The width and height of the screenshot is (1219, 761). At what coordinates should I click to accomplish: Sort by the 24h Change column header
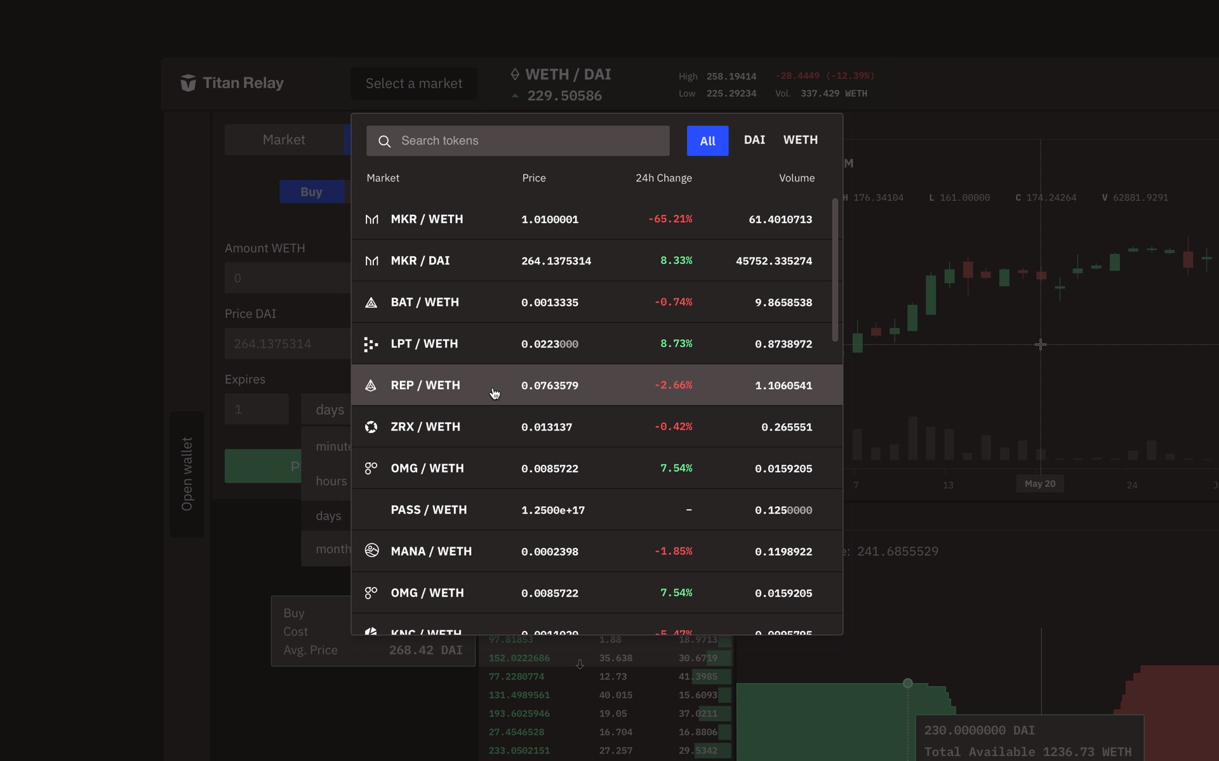tap(664, 178)
